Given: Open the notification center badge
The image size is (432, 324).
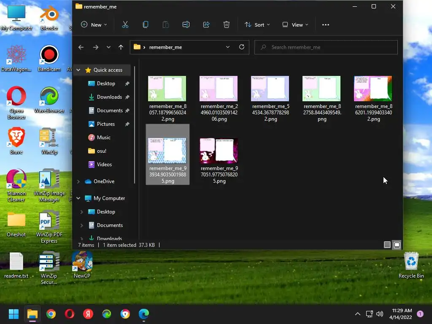Looking at the screenshot, I should coord(420,314).
